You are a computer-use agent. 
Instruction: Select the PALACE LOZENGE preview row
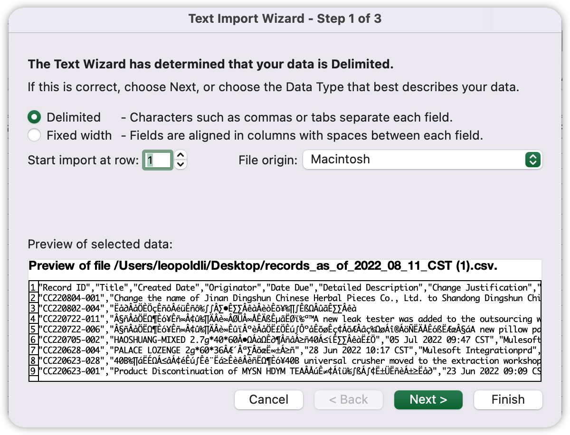(285, 350)
